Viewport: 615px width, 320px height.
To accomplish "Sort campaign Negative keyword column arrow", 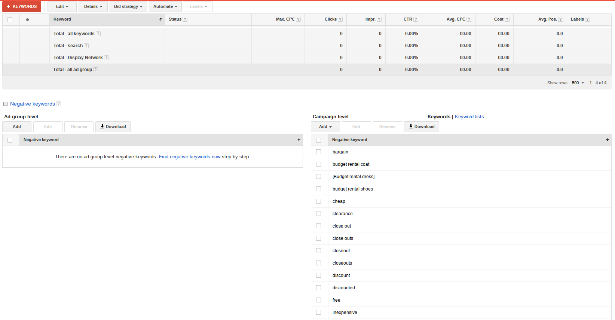I will point(608,140).
